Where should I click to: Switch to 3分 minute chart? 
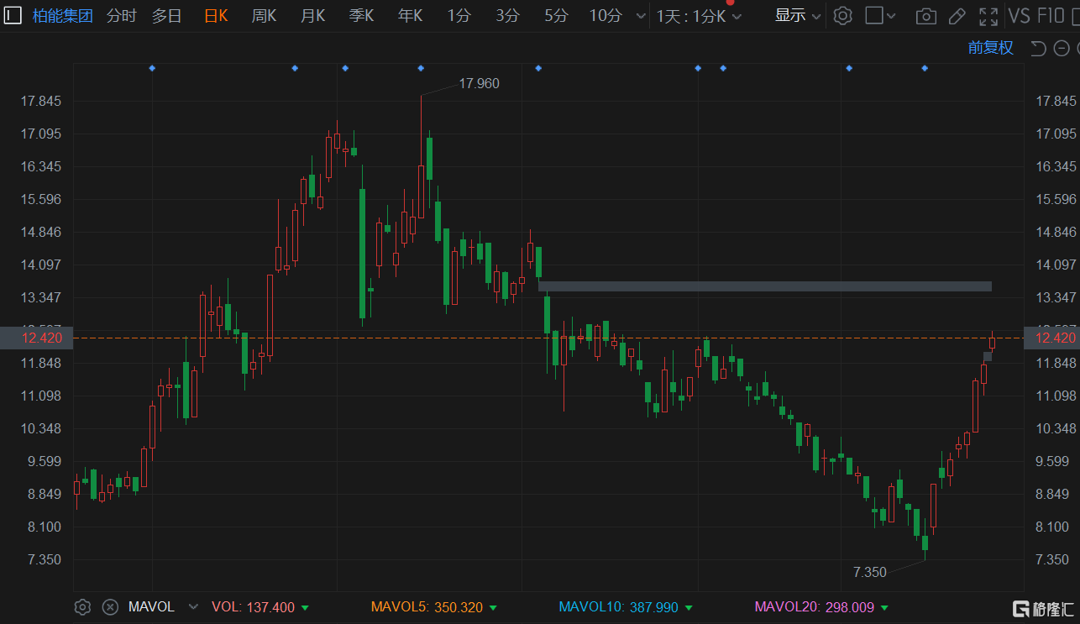click(507, 16)
